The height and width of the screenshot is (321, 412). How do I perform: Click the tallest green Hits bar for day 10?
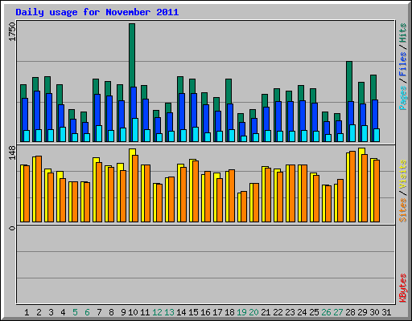[x=132, y=55]
